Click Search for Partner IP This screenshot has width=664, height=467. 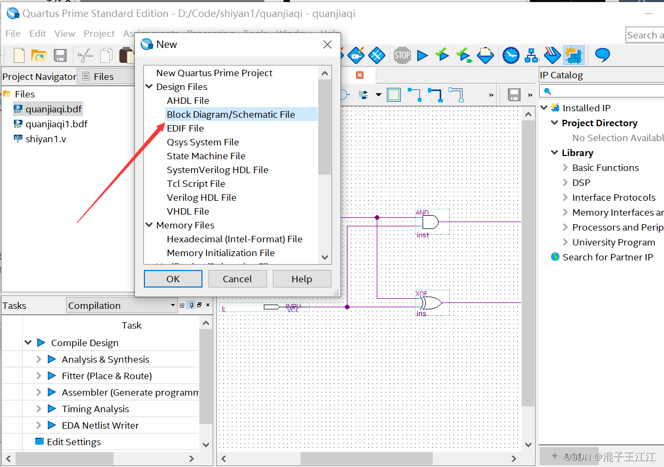point(608,257)
